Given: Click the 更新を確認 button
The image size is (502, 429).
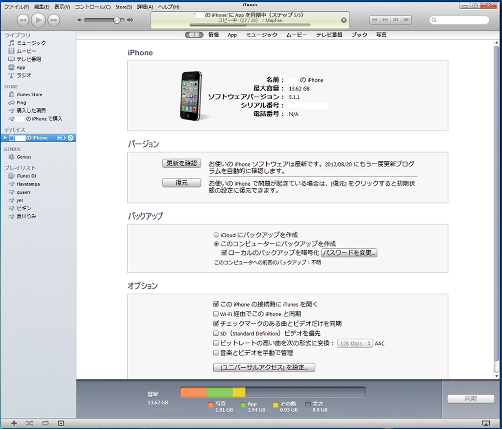Looking at the screenshot, I should pyautogui.click(x=181, y=163).
